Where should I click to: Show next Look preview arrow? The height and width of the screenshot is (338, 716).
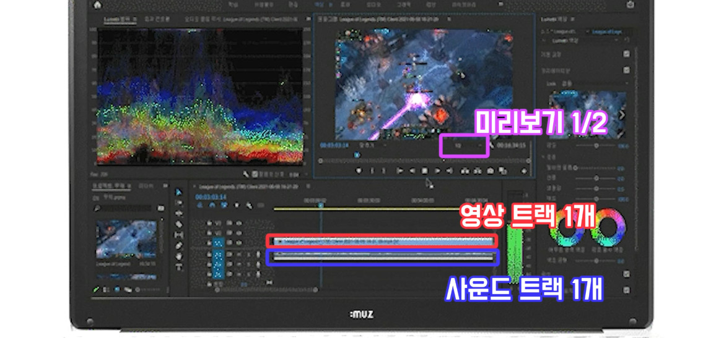coord(621,115)
